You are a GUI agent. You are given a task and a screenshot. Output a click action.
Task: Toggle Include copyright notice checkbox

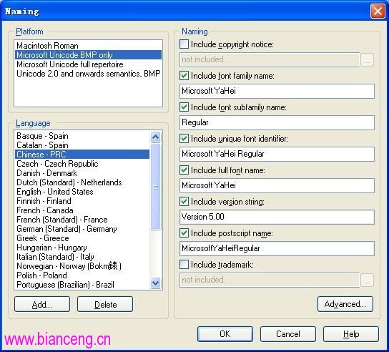point(184,44)
